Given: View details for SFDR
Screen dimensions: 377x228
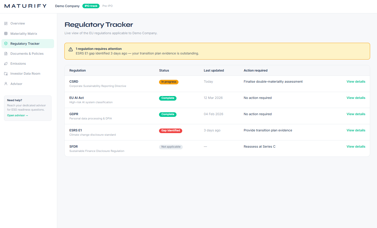Looking at the screenshot, I should 356,146.
